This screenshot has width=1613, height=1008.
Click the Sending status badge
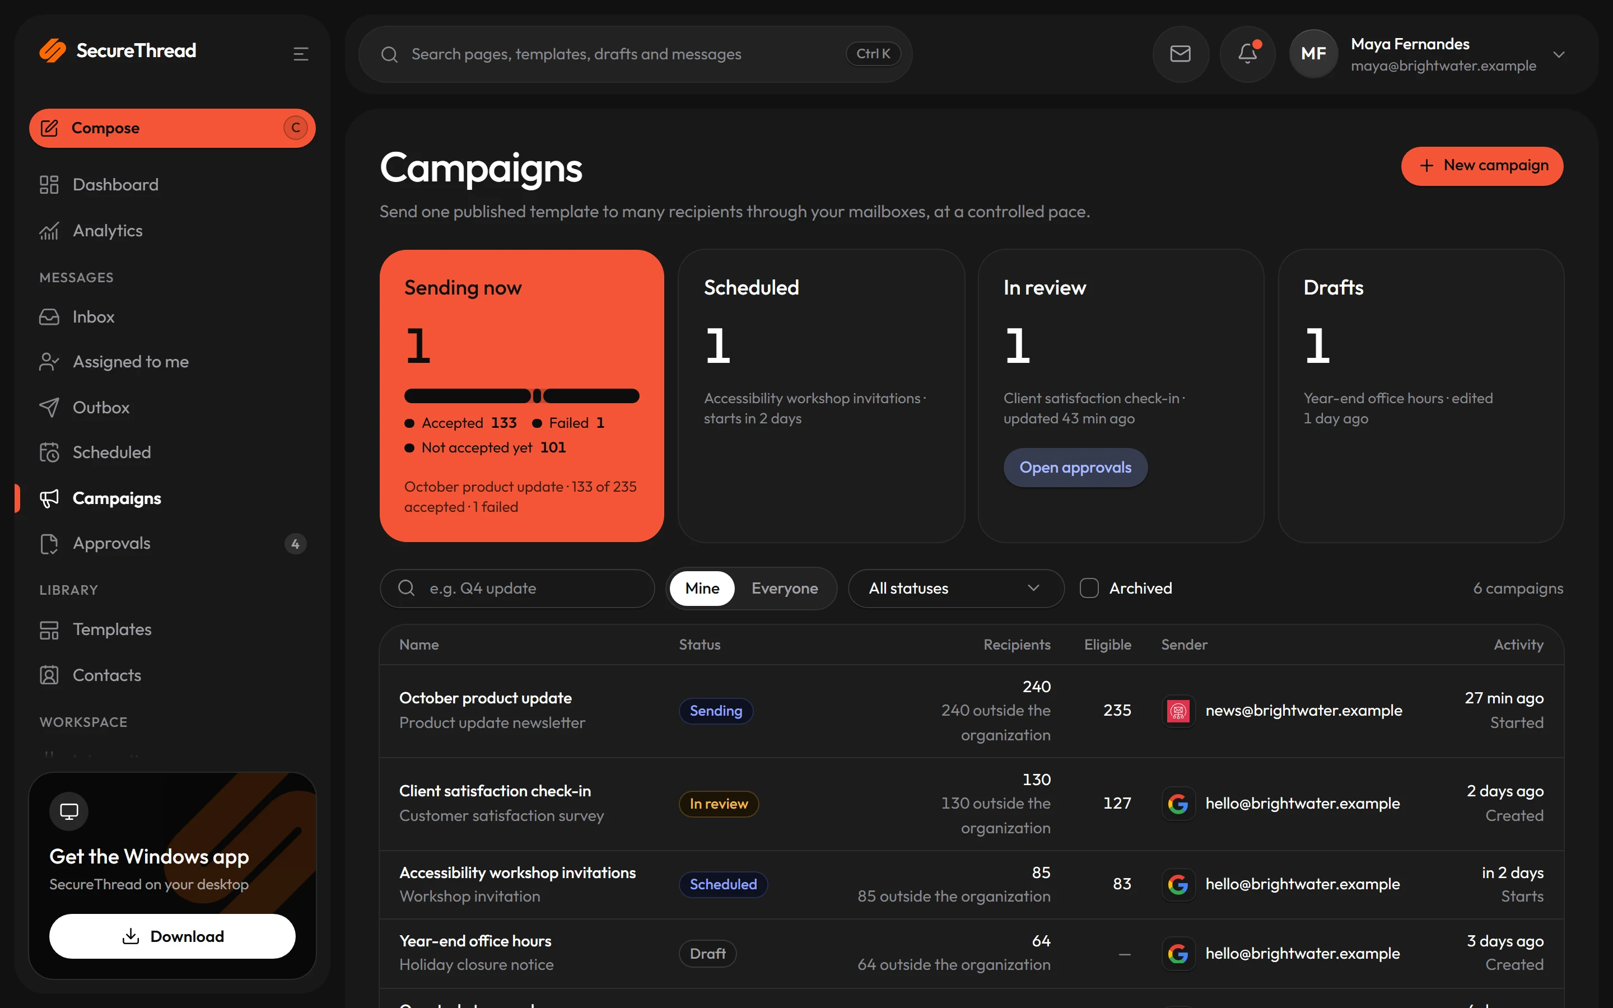tap(716, 711)
